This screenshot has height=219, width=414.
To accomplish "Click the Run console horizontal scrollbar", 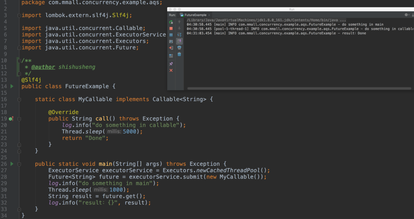I will point(299,89).
